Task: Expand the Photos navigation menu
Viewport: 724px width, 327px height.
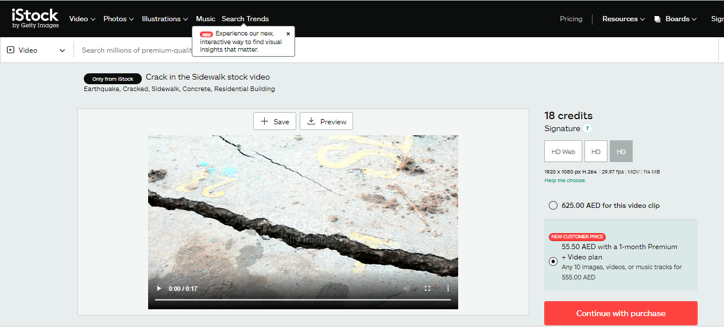Action: [x=118, y=19]
